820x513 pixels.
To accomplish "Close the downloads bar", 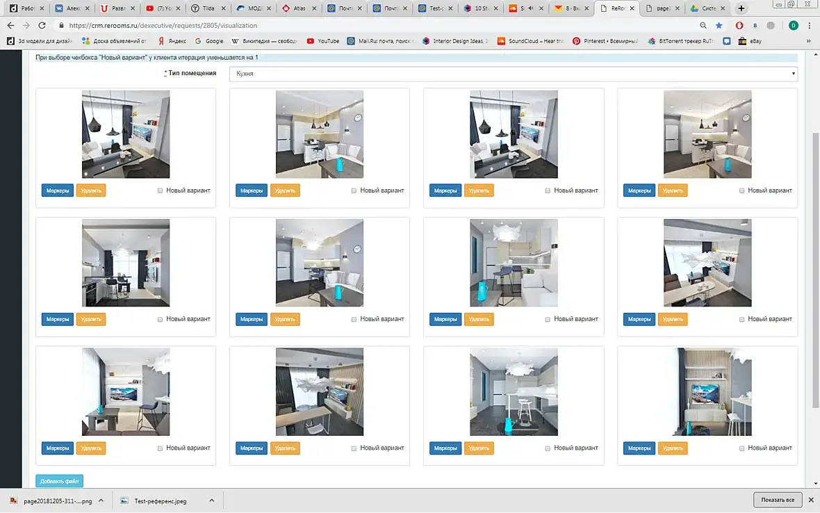I will pyautogui.click(x=810, y=500).
